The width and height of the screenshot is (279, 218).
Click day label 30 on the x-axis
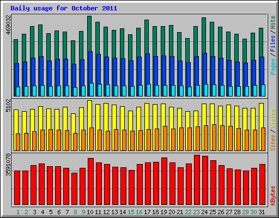click(x=253, y=212)
